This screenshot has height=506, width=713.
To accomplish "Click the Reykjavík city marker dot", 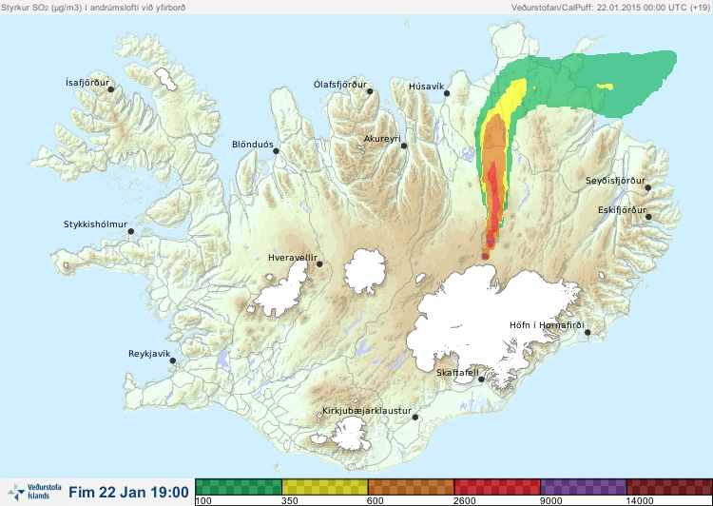I will click(x=173, y=360).
